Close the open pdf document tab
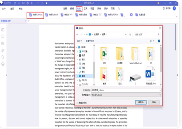Viewport: 182px width, 129px height. [x=26, y=21]
